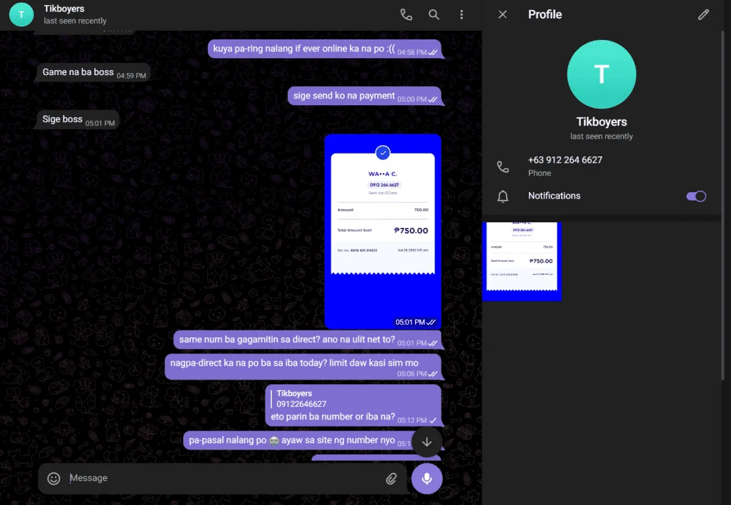Click the phone number +63 912 264 6627
Image resolution: width=731 pixels, height=505 pixels.
pos(565,160)
